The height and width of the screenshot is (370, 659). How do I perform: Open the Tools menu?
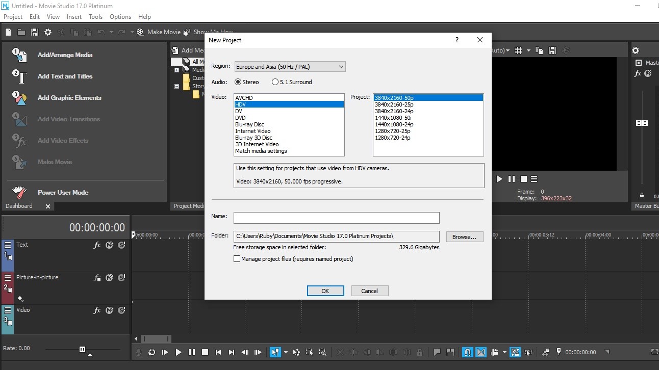pos(96,17)
